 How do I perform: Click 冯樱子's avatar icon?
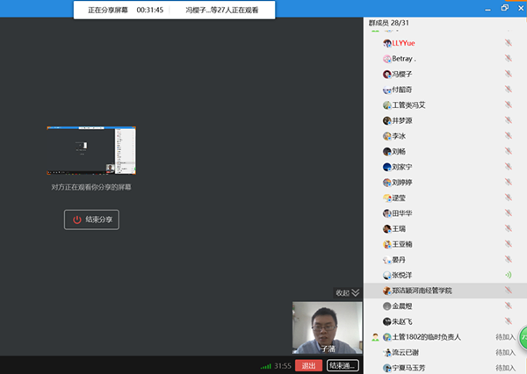pos(386,75)
